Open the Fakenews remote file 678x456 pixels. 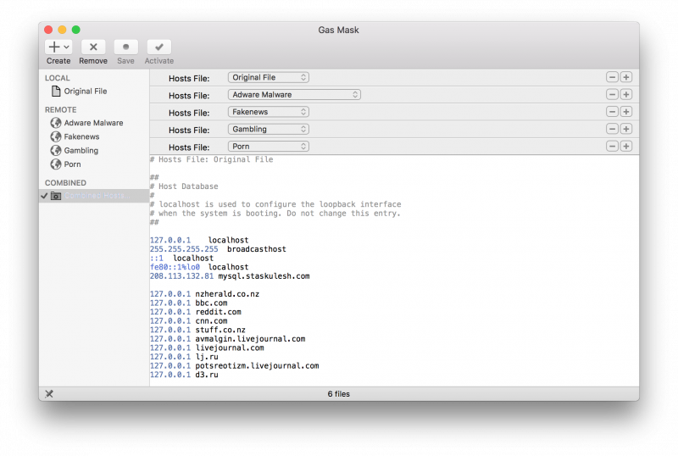[81, 136]
